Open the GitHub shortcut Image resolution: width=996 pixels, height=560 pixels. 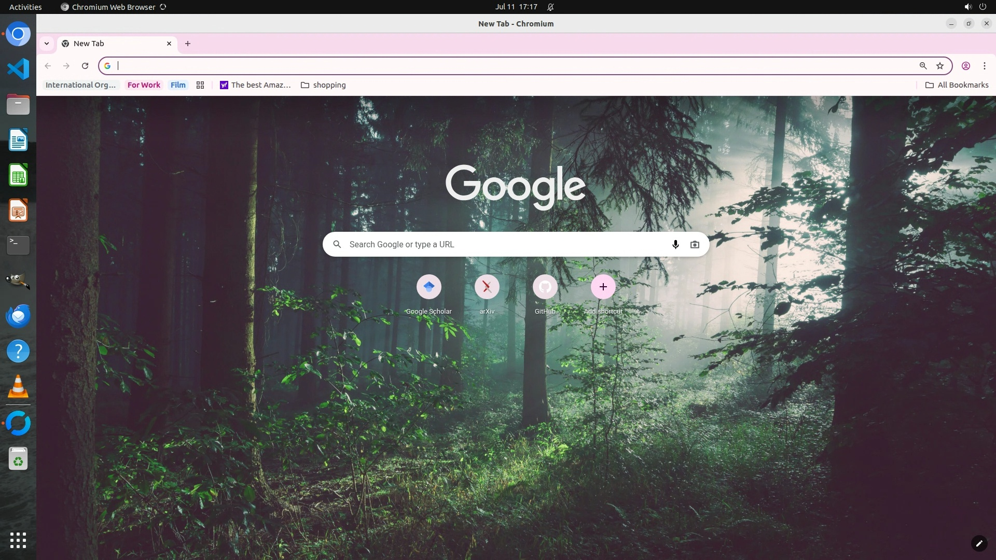tap(545, 287)
